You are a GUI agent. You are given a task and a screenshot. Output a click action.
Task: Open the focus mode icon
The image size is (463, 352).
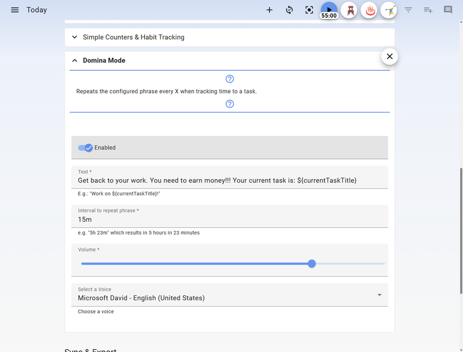point(309,10)
